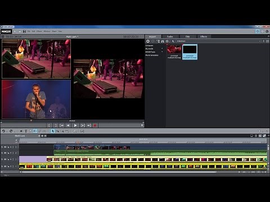
Task: Click the Save project disk icon
Action: click(24, 31)
